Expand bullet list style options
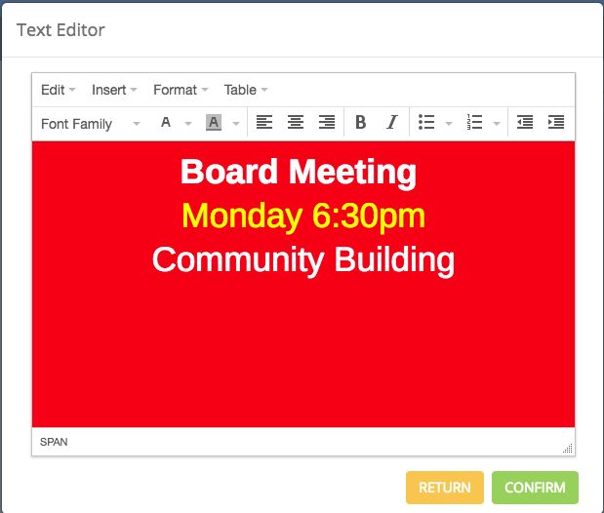 point(449,124)
